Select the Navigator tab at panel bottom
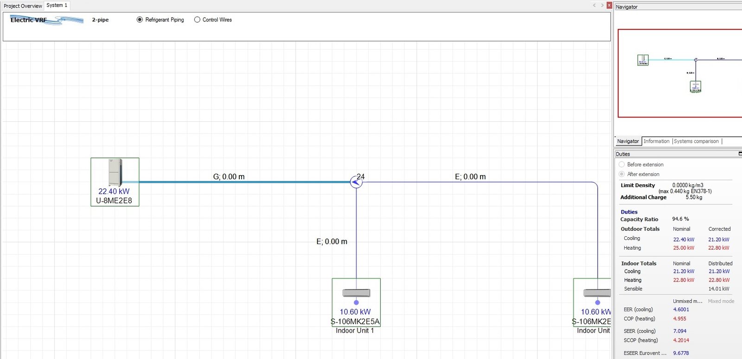The image size is (742, 359). coord(628,141)
